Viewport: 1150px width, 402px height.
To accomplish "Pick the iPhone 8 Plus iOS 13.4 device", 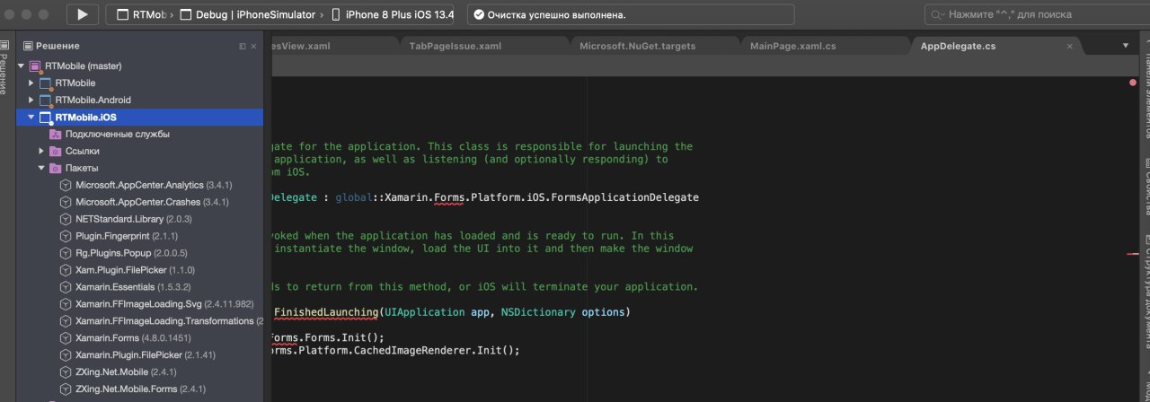I will 392,14.
